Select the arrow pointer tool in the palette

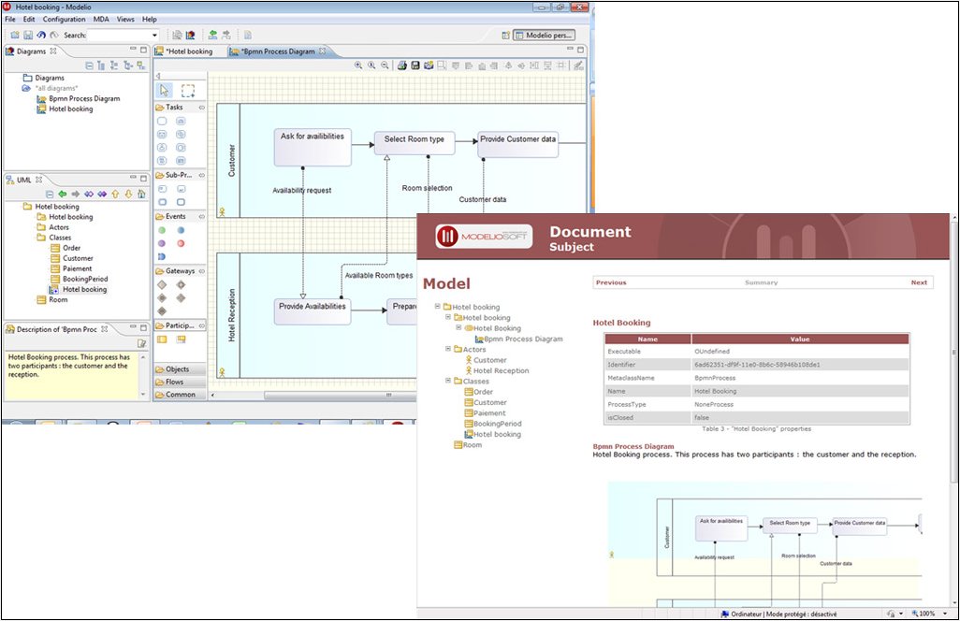tap(164, 91)
